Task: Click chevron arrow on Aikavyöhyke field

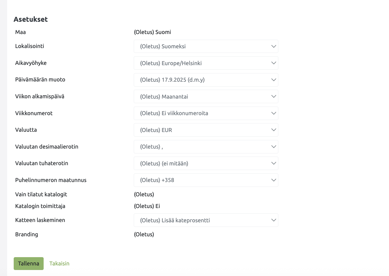Action: tap(273, 63)
